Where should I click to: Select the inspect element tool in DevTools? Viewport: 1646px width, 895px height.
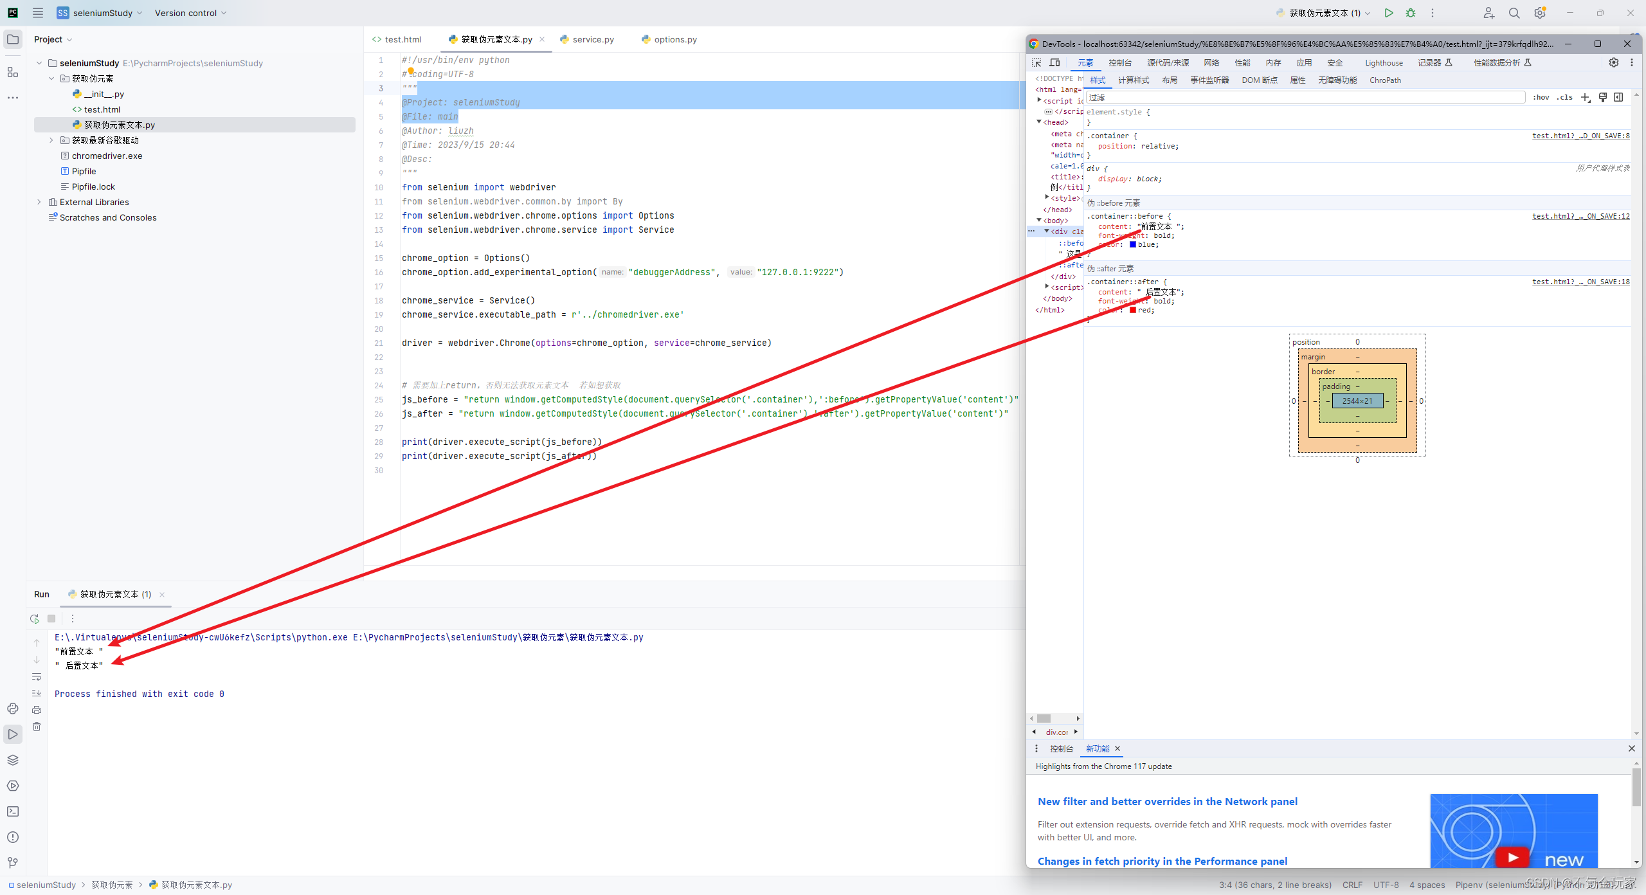1037,62
